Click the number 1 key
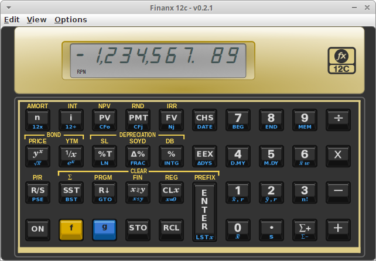Image resolution: width=376 pixels, height=261 pixels. click(238, 193)
